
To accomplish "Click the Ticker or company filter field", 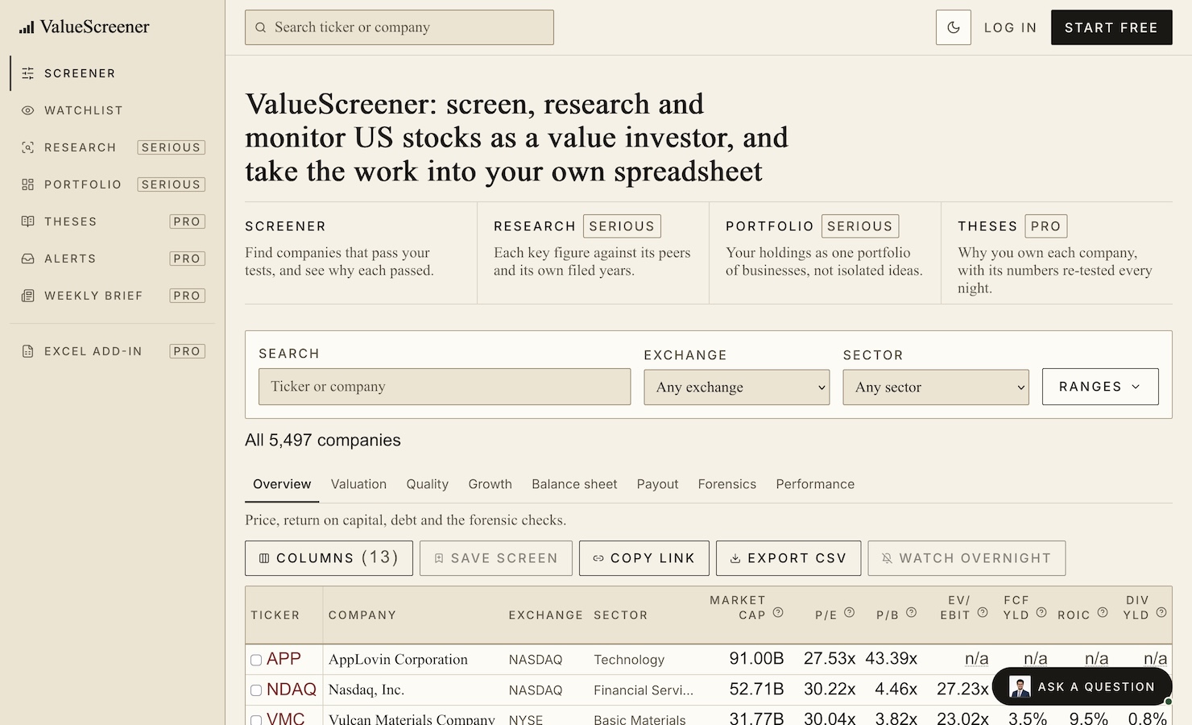I will point(445,387).
